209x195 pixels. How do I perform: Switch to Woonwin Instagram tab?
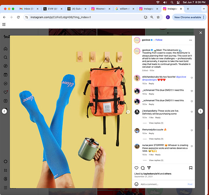101,9
